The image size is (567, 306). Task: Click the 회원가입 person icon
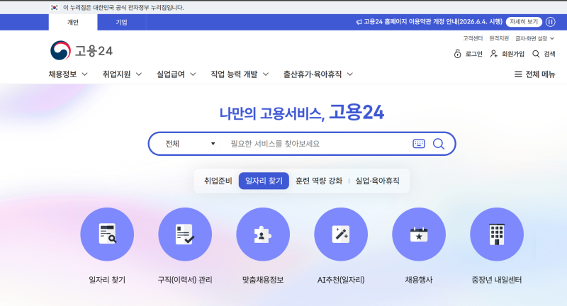(493, 54)
